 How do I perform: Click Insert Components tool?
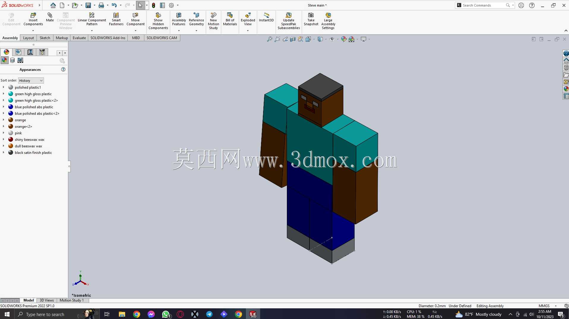[x=33, y=19]
